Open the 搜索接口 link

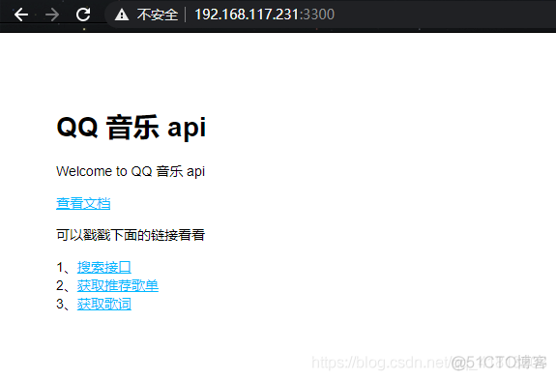(x=104, y=267)
